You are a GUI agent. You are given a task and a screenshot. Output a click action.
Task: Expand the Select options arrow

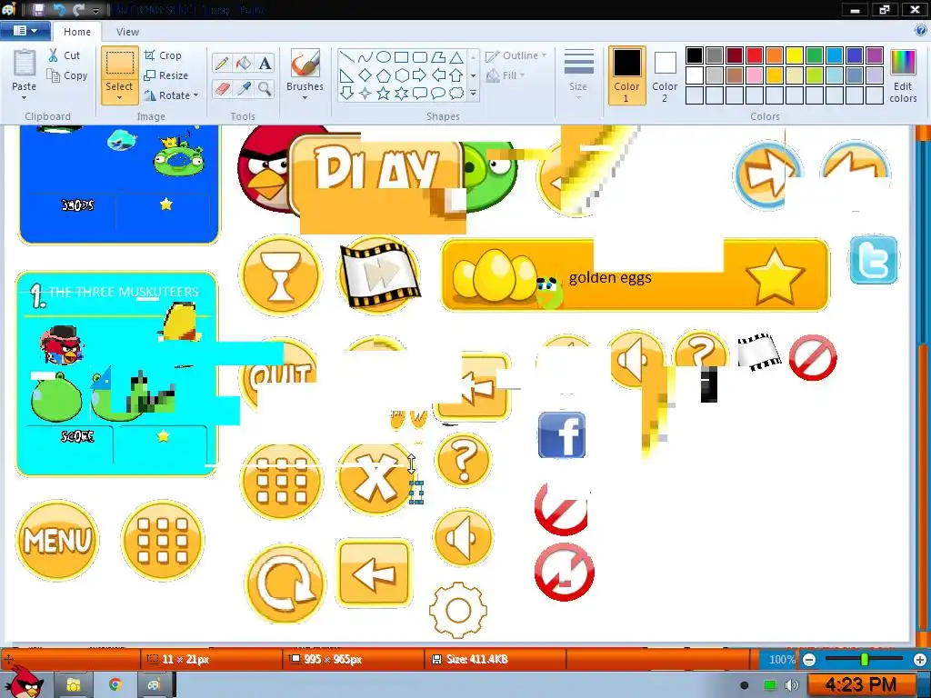coord(119,98)
